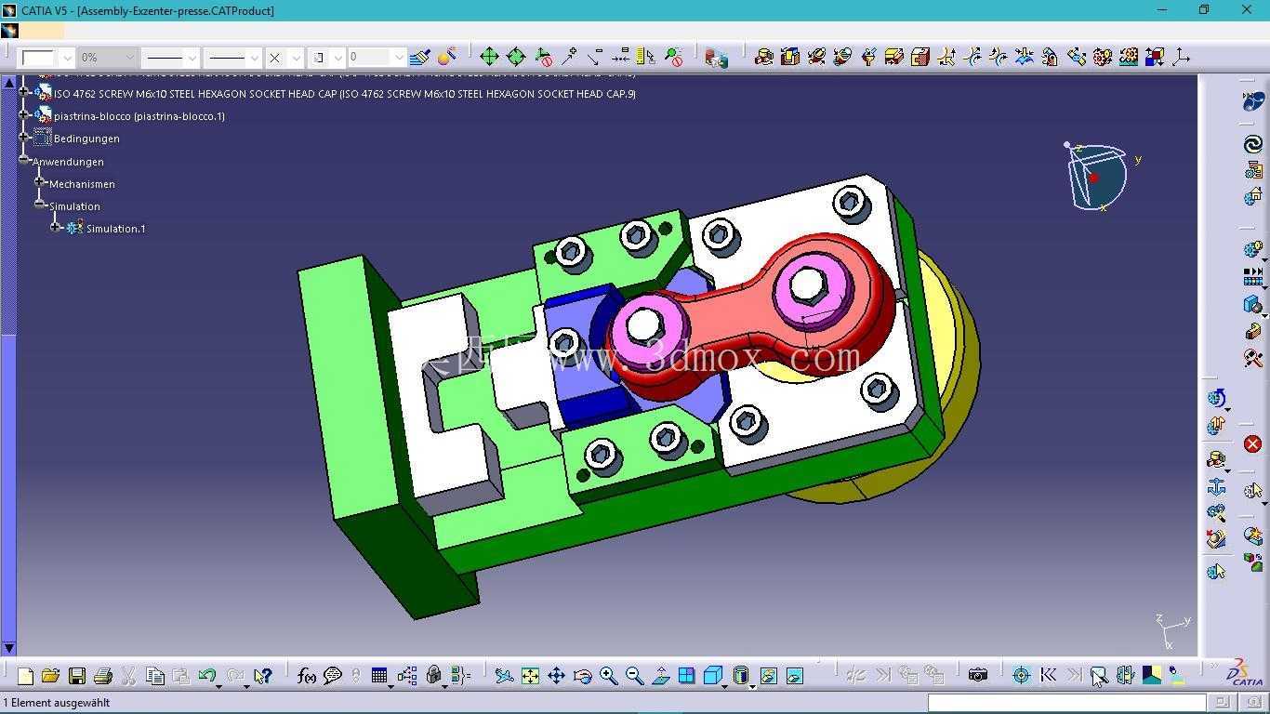Screen dimensions: 1270x714
Task: Open the transparency 0% dropdown
Action: (x=128, y=58)
